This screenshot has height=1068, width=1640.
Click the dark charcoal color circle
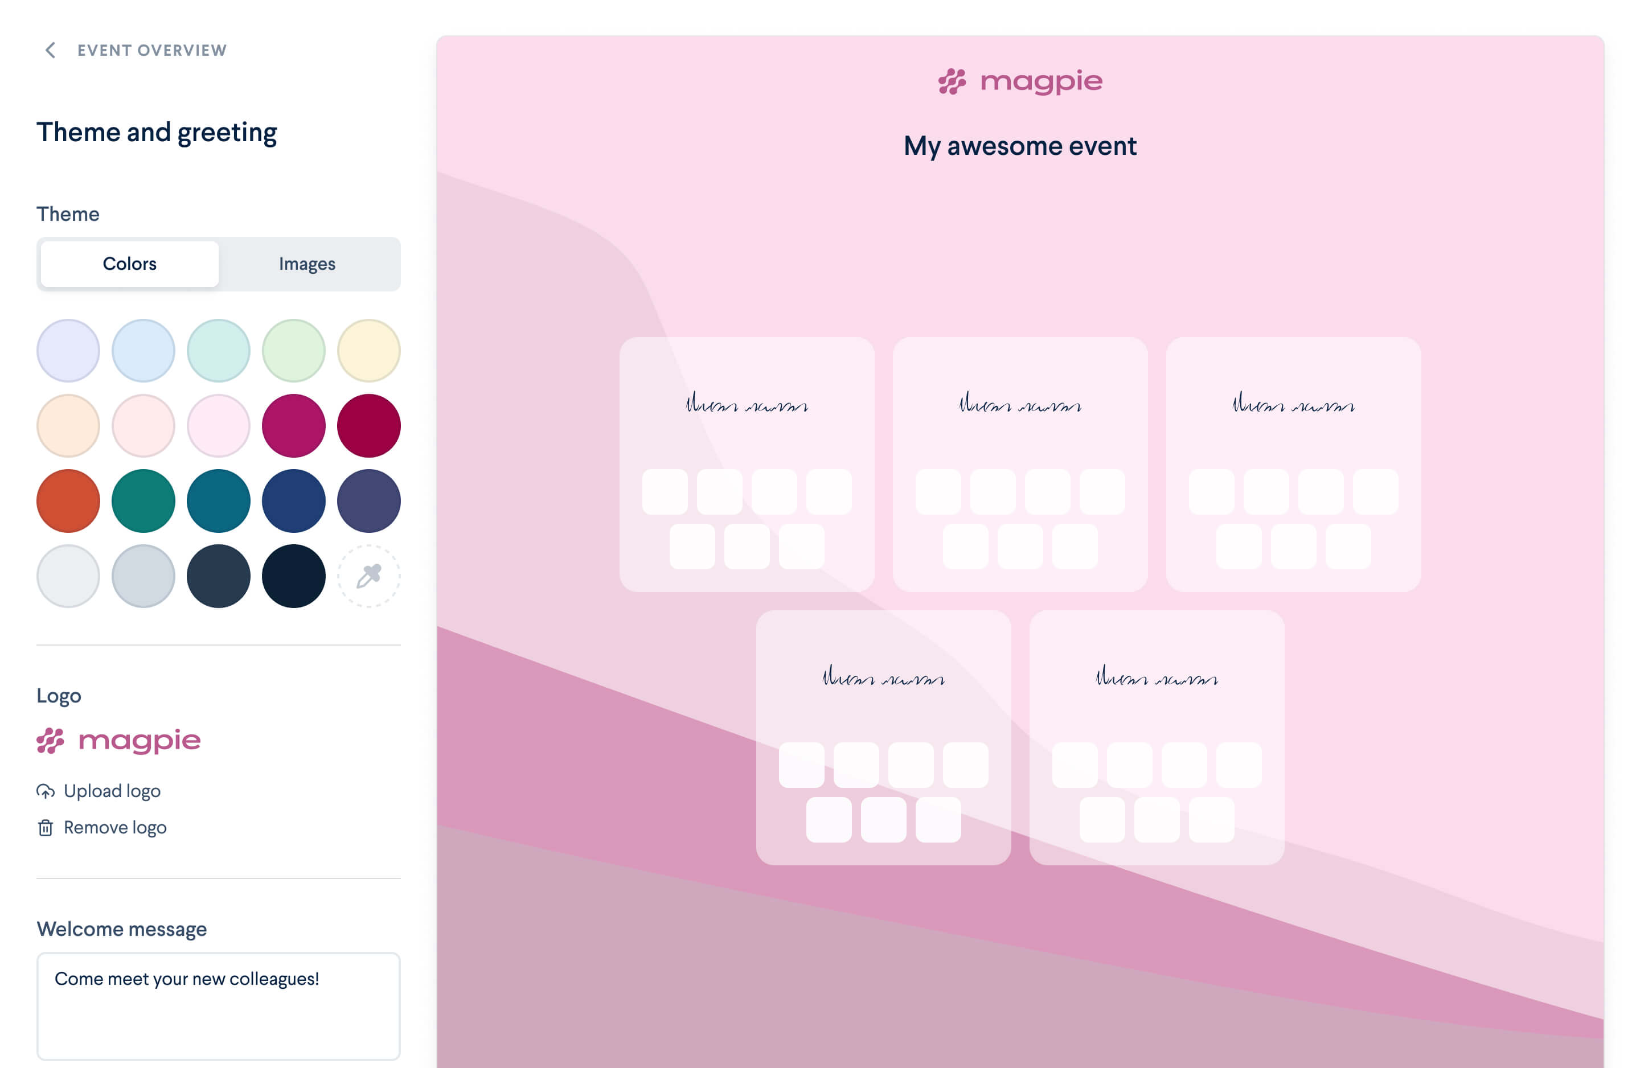click(x=218, y=576)
